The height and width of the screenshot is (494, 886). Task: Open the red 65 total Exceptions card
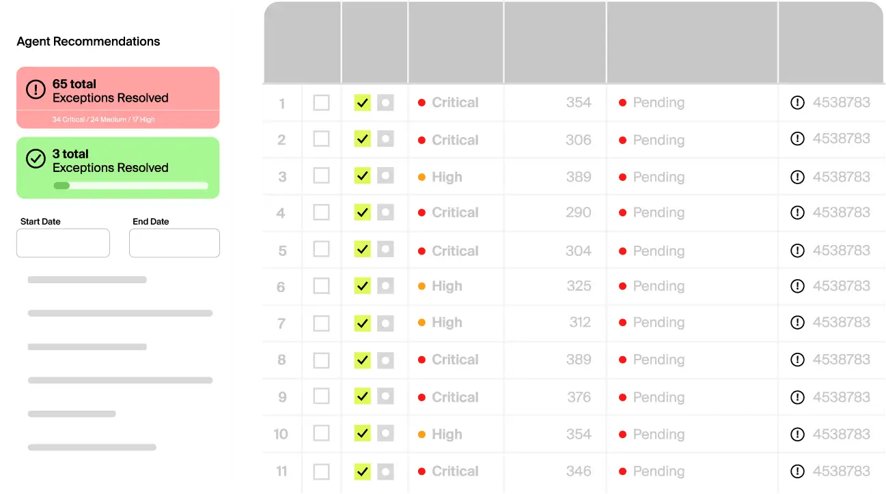click(118, 98)
